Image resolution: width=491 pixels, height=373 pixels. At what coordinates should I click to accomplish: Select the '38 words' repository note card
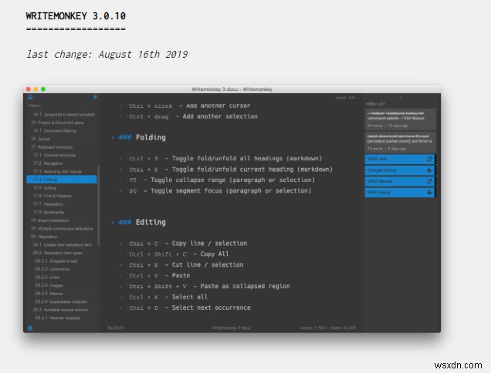(x=400, y=119)
